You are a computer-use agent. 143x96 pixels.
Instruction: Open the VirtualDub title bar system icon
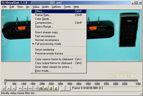[x=3, y=3]
